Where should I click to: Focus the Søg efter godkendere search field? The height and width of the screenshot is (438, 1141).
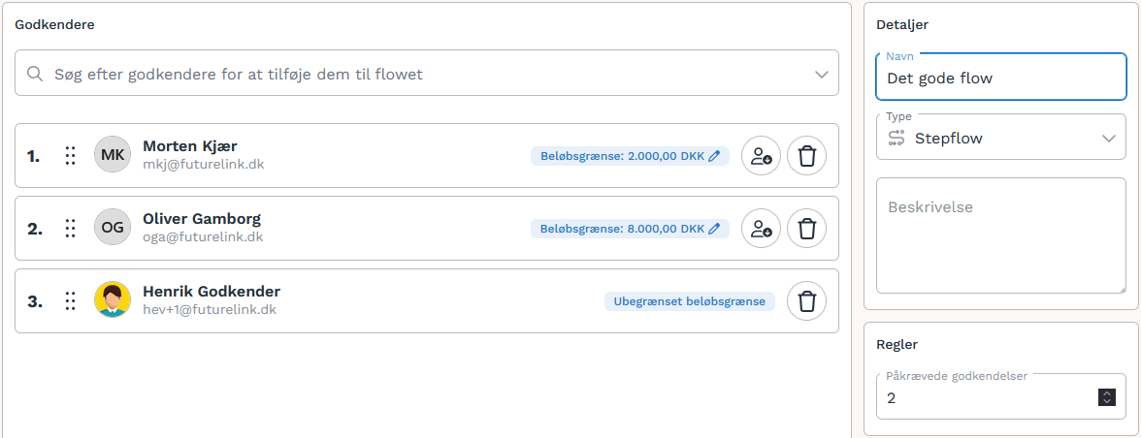click(427, 74)
